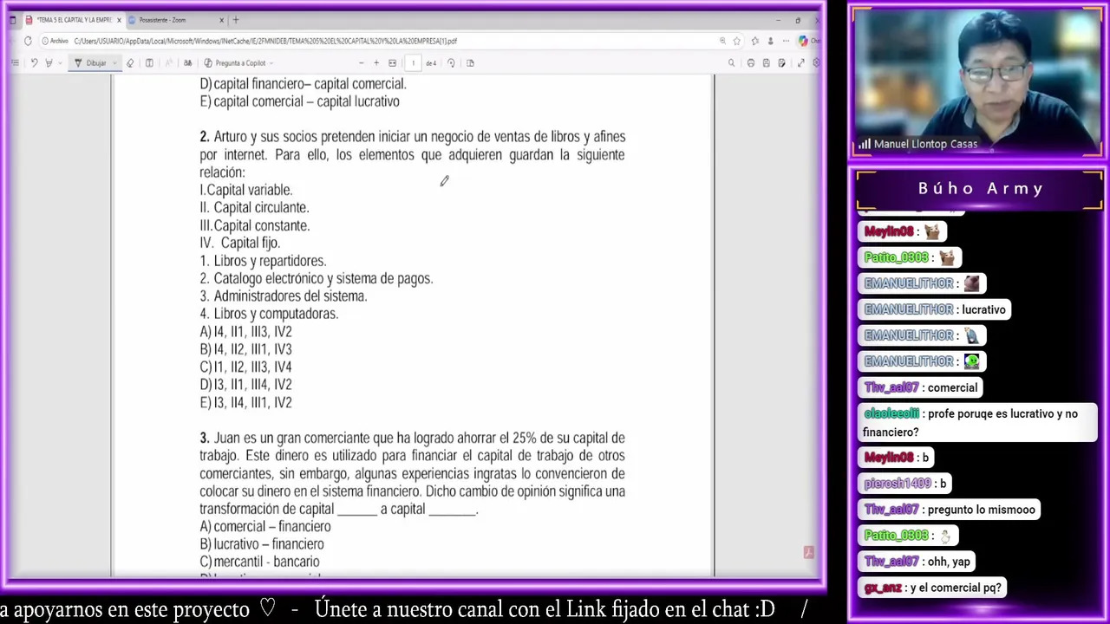Rotate the PDF page
The image size is (1110, 624).
point(451,62)
